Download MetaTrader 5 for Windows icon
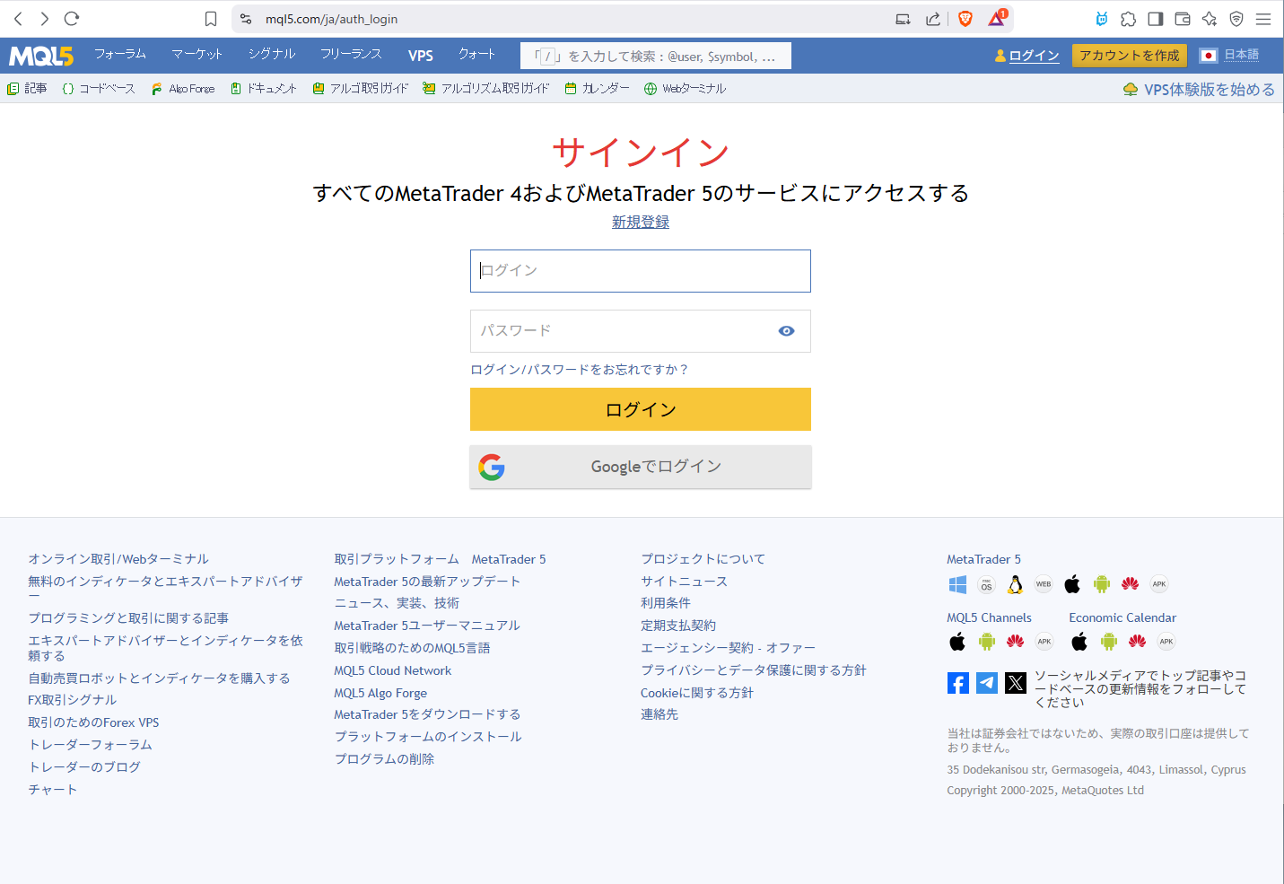Image resolution: width=1284 pixels, height=884 pixels. (x=957, y=584)
